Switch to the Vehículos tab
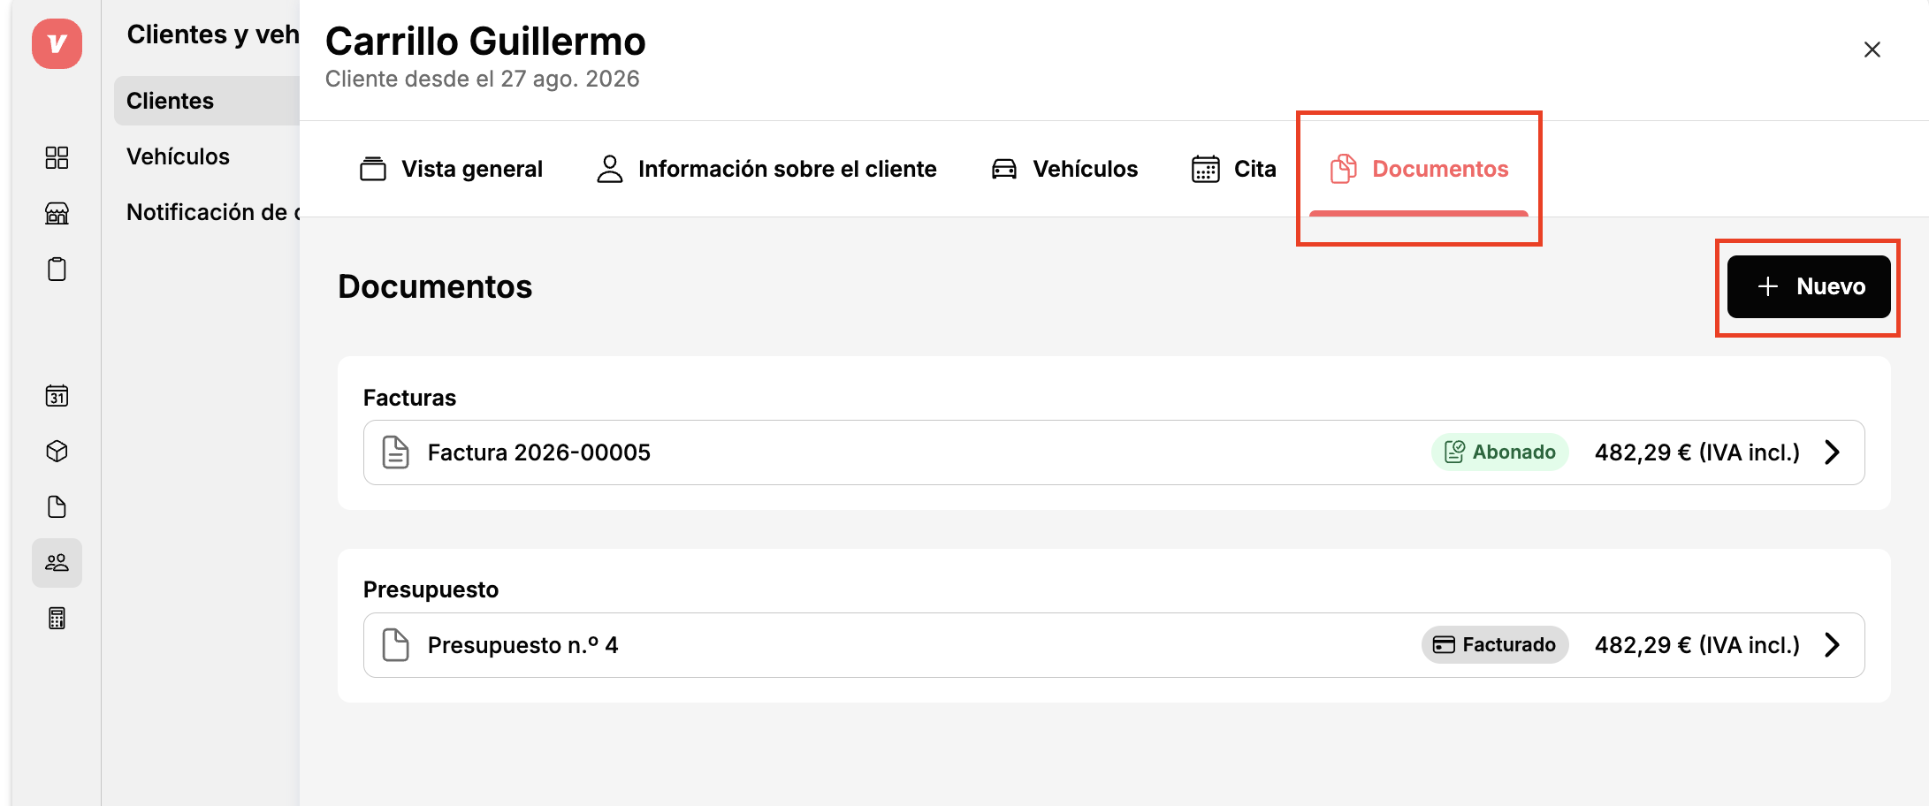Image resolution: width=1929 pixels, height=806 pixels. [1064, 169]
